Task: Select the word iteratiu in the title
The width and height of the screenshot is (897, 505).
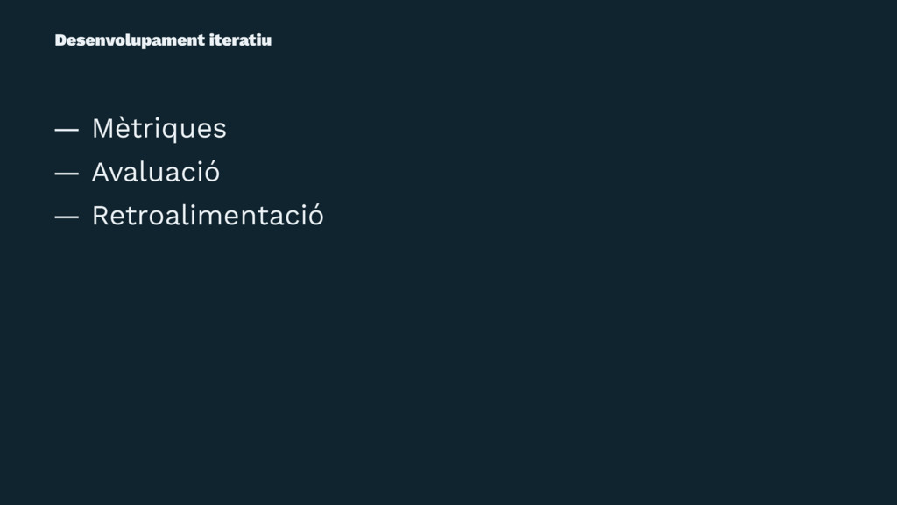Action: (x=240, y=40)
